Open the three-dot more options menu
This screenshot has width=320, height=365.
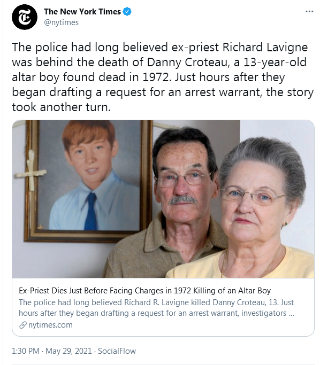[x=309, y=11]
